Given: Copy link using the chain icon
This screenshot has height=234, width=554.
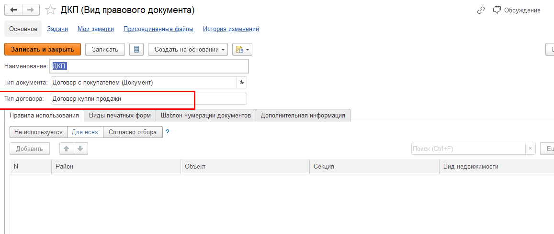Looking at the screenshot, I should [x=481, y=10].
